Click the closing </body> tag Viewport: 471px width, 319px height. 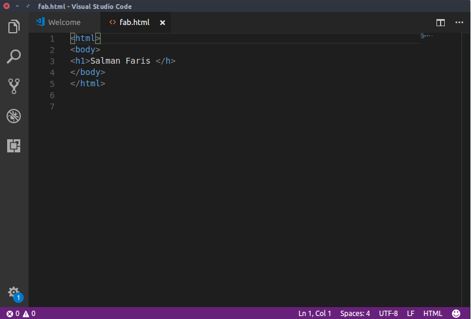tap(88, 73)
